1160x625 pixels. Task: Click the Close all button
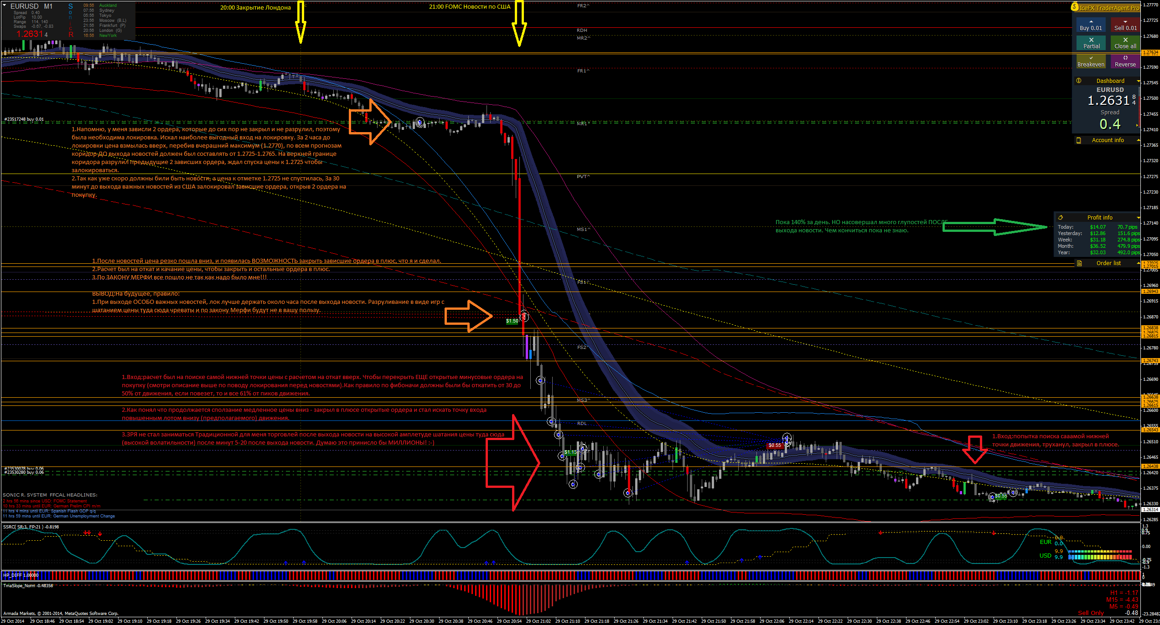pyautogui.click(x=1125, y=43)
